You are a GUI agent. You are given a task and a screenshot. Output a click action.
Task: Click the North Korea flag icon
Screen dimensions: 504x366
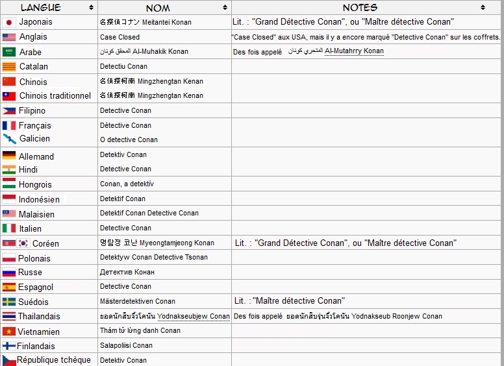[8, 243]
